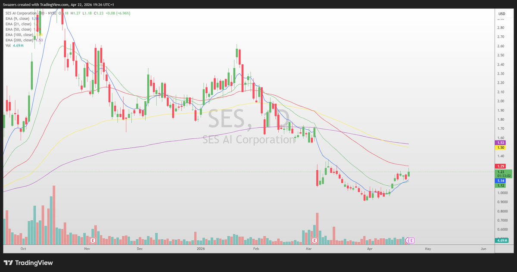Open the earnings marker in early March

315,240
